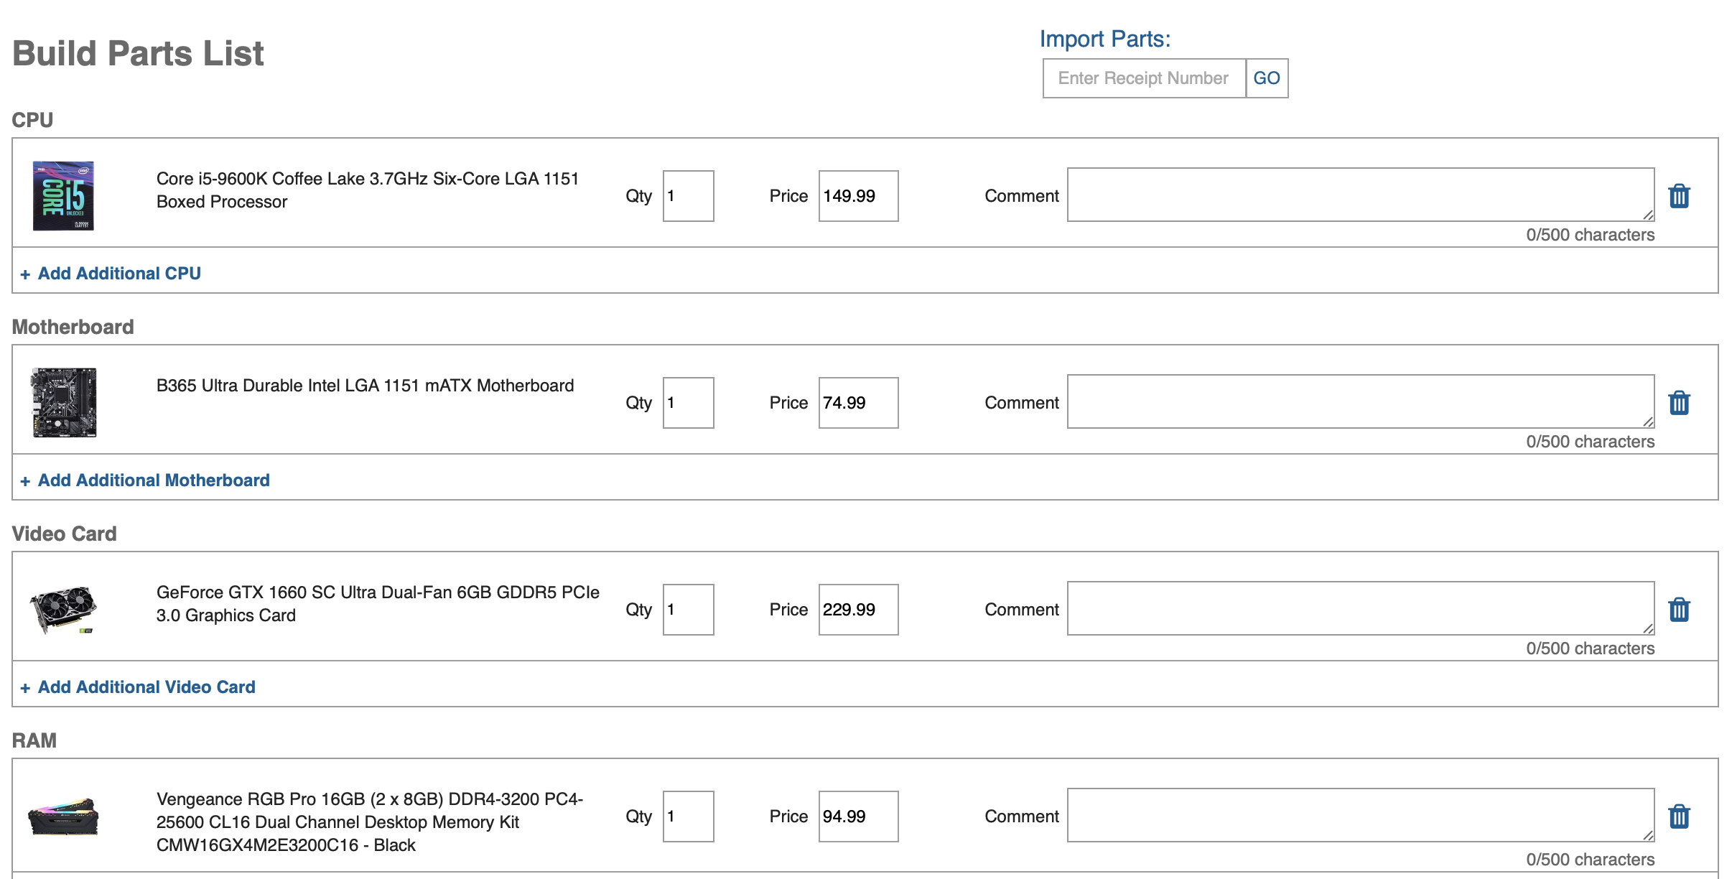
Task: Click the RAM quantity field
Action: click(x=688, y=817)
